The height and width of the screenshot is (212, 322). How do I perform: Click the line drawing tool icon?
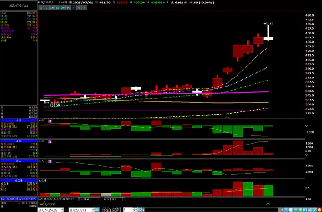click(314, 210)
